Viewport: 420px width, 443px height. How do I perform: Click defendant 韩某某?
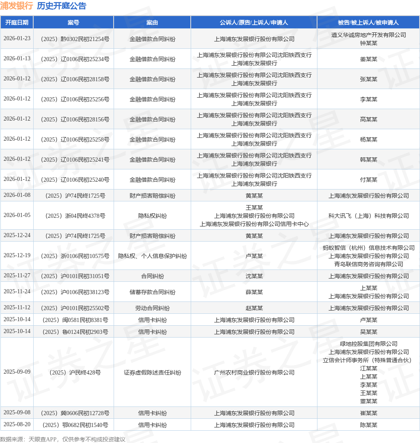coord(369,159)
